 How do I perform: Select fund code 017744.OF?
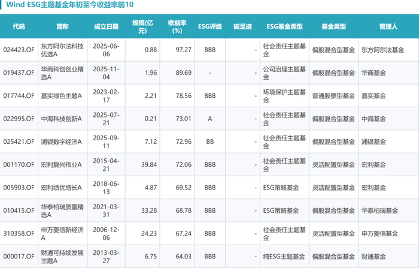(x=19, y=96)
